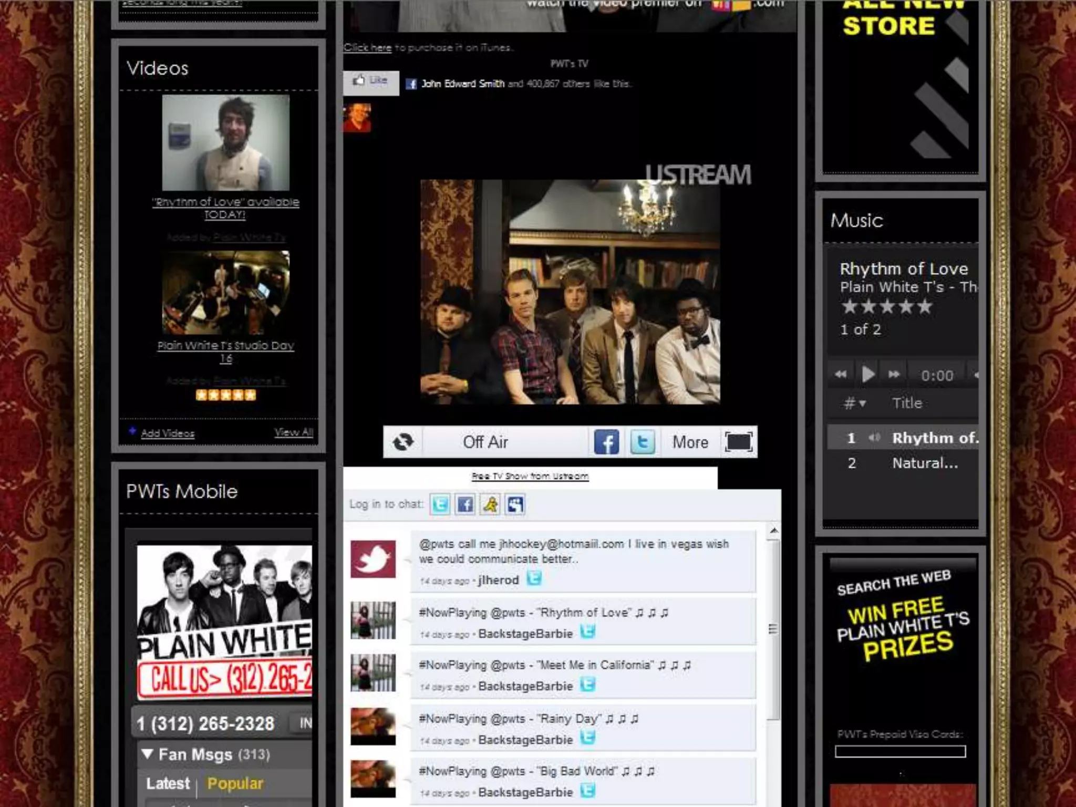The width and height of the screenshot is (1076, 807).
Task: Open BackstageBarbie avatar on Rhythm of Love tweet
Action: point(373,620)
